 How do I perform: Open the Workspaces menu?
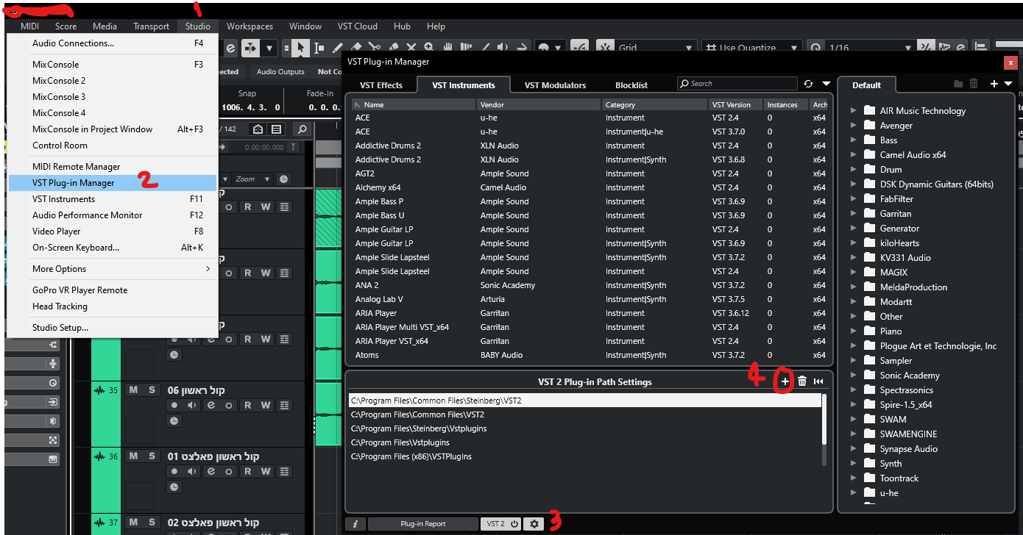[x=249, y=26]
